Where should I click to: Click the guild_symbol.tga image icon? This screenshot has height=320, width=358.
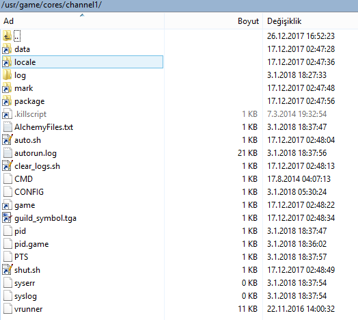7,218
